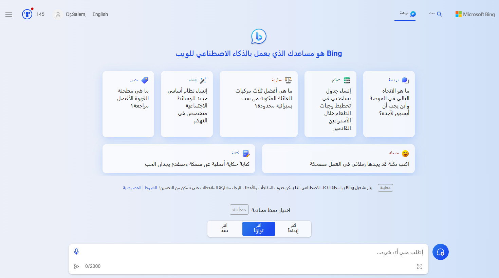The width and height of the screenshot is (499, 278).
Task: Select the More Balanced (توازناً) conversation style
Action: tap(259, 229)
